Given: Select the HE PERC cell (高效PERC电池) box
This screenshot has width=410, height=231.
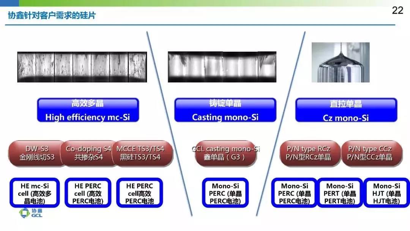Looking at the screenshot, I should tap(88, 193).
